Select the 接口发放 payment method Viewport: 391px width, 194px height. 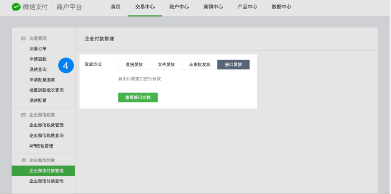point(234,64)
